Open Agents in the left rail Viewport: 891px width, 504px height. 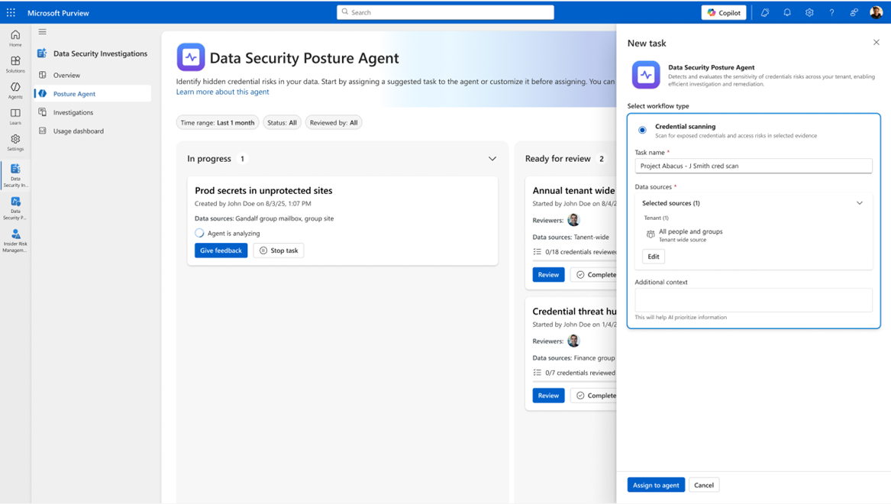15,90
